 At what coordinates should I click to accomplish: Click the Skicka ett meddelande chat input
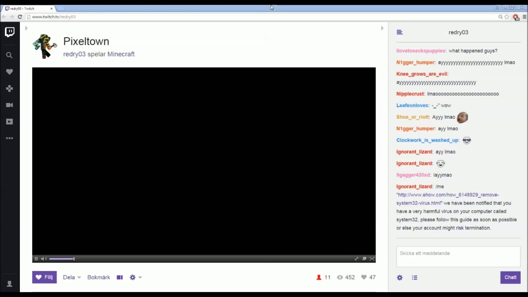(x=458, y=257)
